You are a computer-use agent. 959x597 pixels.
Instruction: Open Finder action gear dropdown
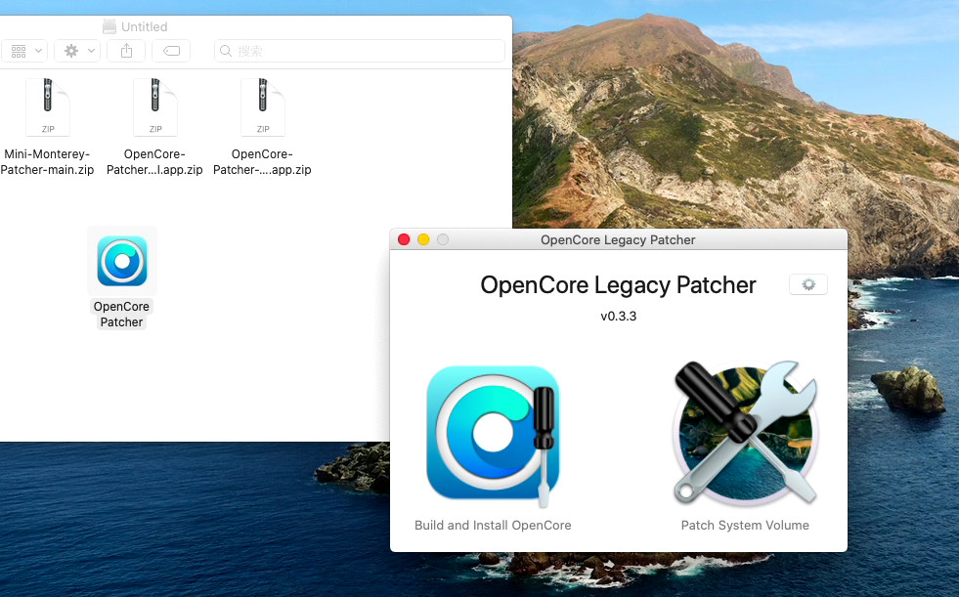(x=77, y=51)
